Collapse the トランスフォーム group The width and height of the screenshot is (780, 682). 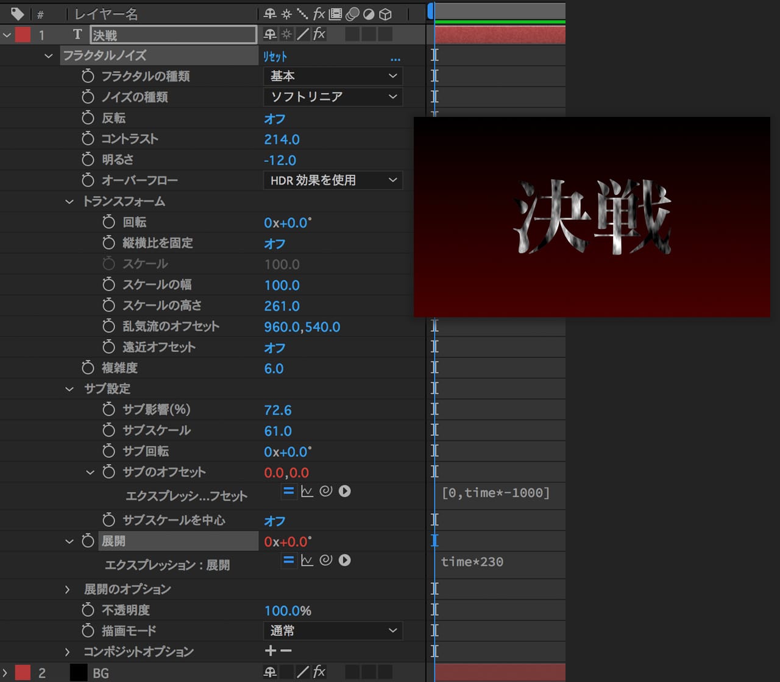coord(69,202)
